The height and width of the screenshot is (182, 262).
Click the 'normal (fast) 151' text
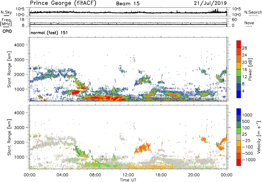[49, 33]
